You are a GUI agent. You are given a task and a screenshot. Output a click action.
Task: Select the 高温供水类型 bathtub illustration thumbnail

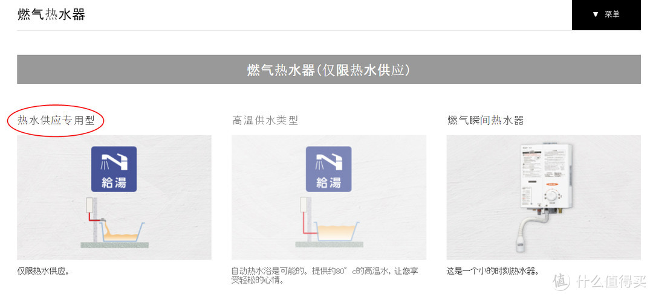click(x=328, y=197)
